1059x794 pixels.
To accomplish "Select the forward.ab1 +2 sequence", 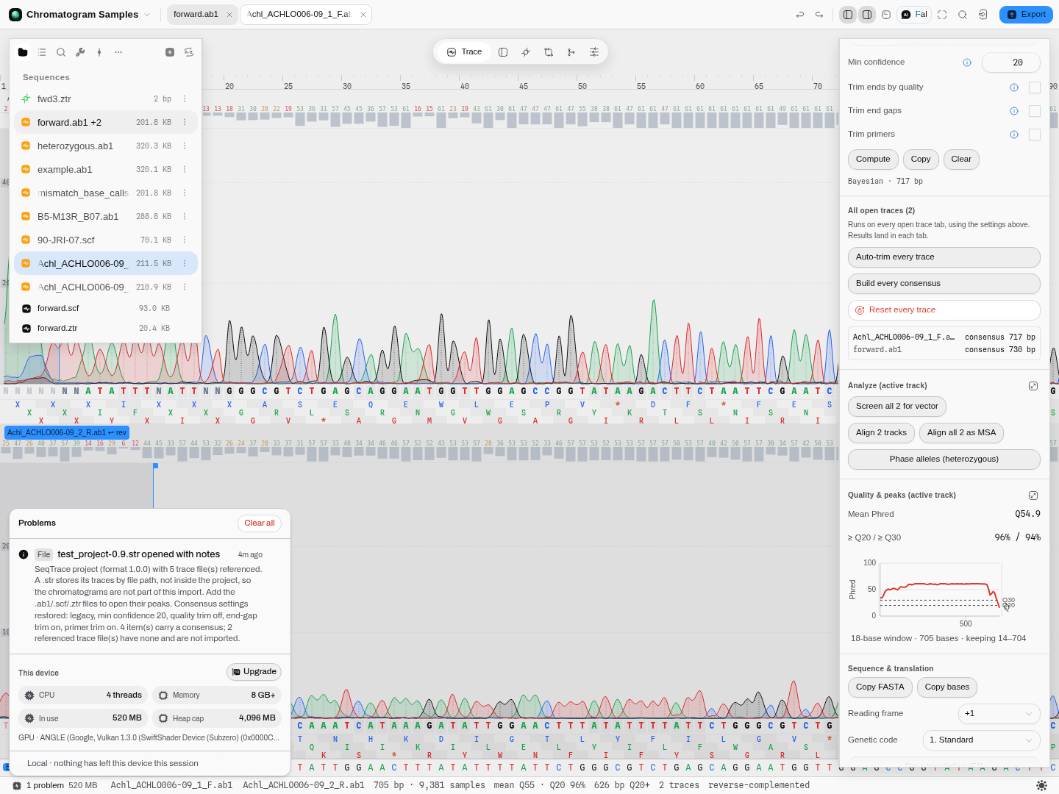I will [106, 122].
